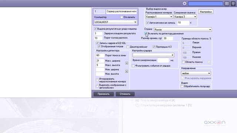Click the Применить button
The width and height of the screenshot is (237, 133).
point(104,94)
